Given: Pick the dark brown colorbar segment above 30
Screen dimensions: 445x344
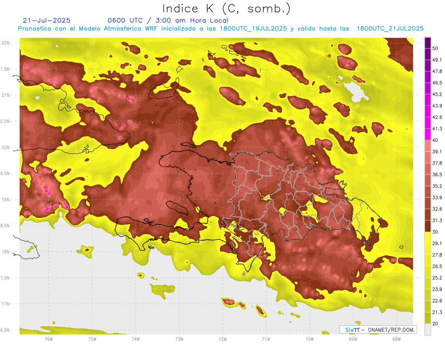Looking at the screenshot, I should pos(428,226).
